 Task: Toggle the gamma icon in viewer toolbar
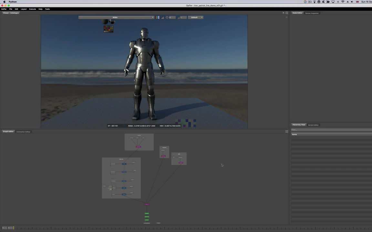[x=179, y=17]
